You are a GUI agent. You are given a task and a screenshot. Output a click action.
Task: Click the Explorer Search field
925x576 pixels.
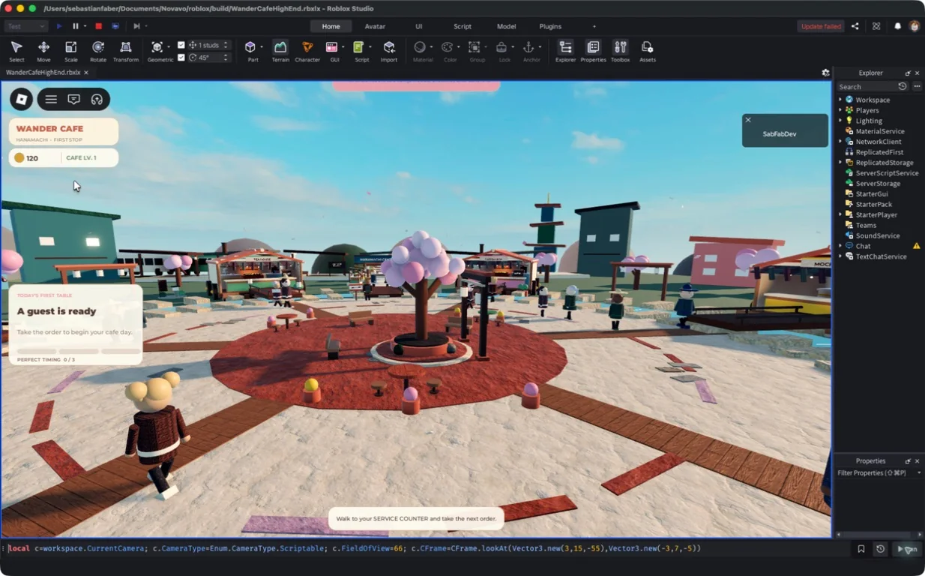click(866, 86)
